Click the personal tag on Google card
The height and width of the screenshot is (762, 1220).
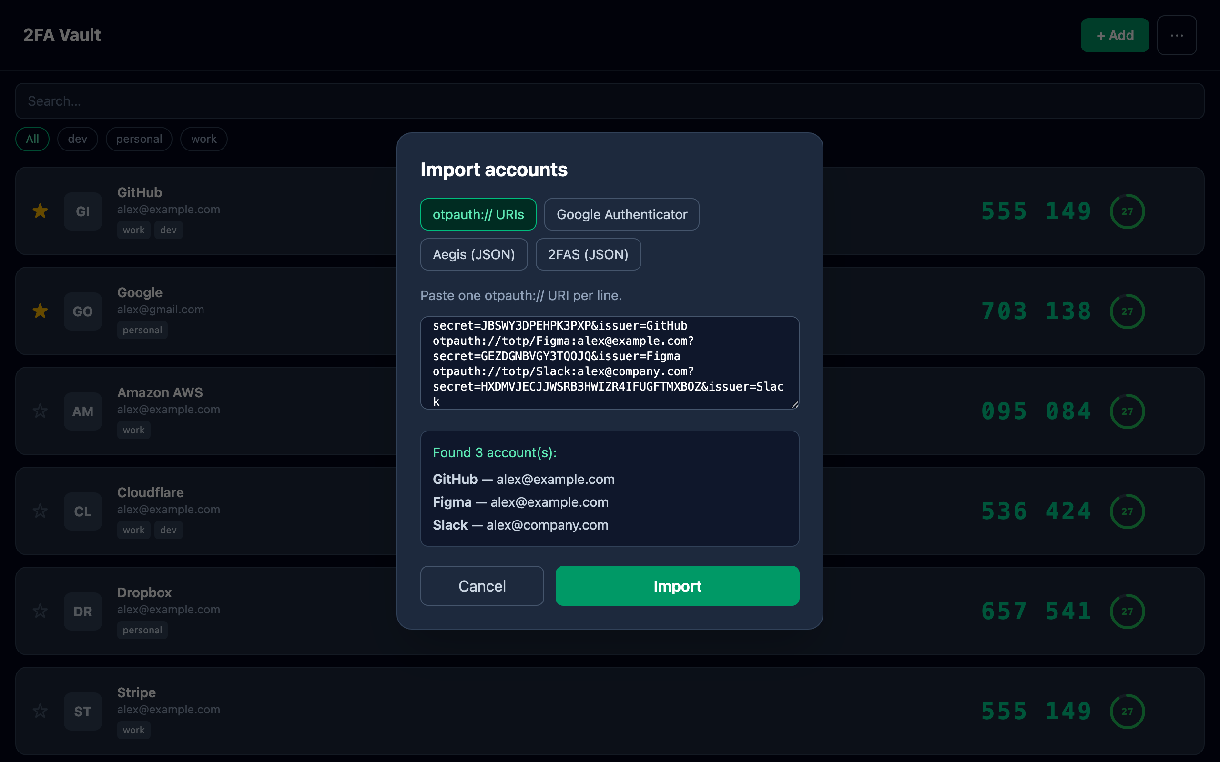(x=142, y=330)
